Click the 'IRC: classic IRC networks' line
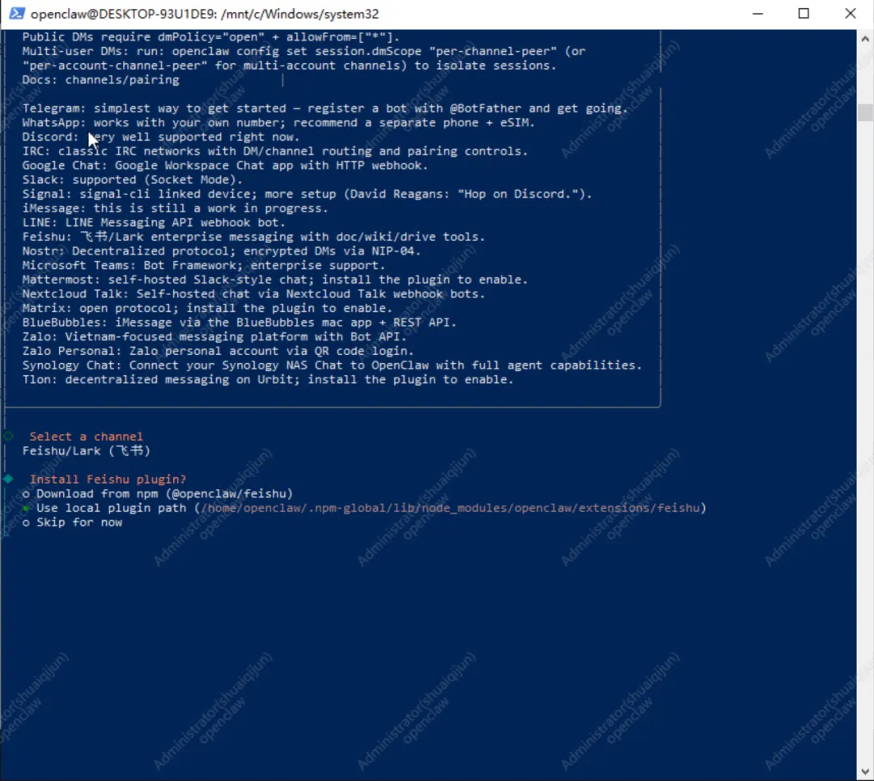Viewport: 874px width, 781px height. pos(275,152)
